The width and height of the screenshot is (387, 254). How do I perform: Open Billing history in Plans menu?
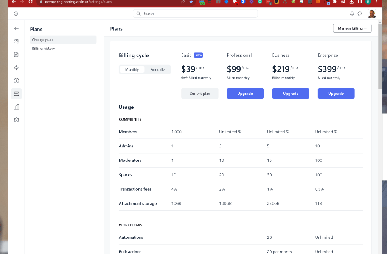pos(44,48)
